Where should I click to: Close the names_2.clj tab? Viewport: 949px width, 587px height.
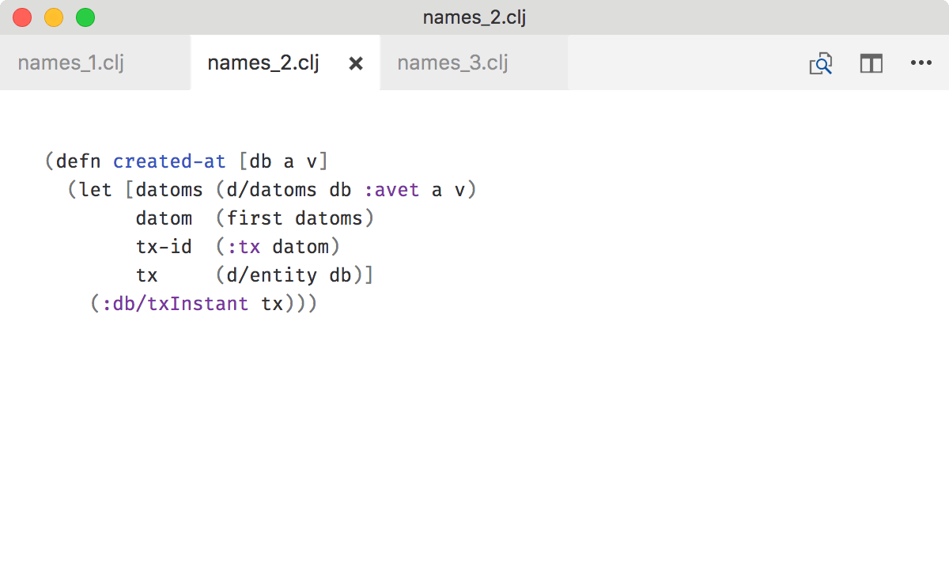point(355,62)
